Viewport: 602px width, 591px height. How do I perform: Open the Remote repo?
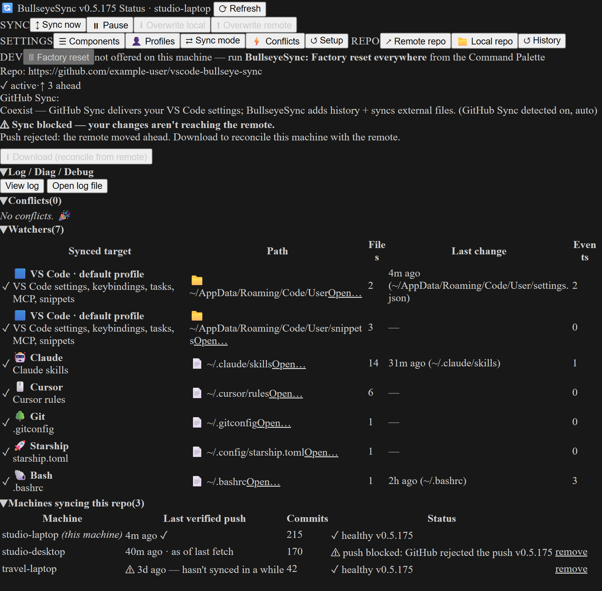click(x=415, y=41)
